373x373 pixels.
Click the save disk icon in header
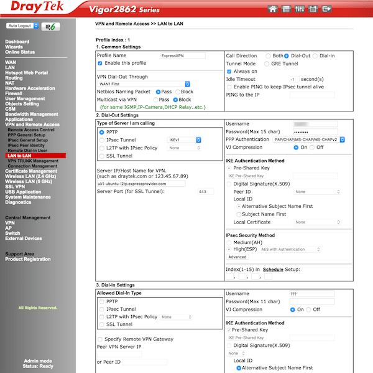tap(313, 9)
